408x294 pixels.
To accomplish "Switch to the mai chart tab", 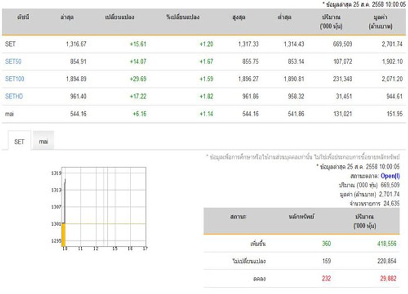I will pos(44,141).
